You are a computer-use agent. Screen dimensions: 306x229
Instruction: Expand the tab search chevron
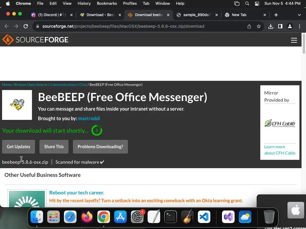(299, 15)
